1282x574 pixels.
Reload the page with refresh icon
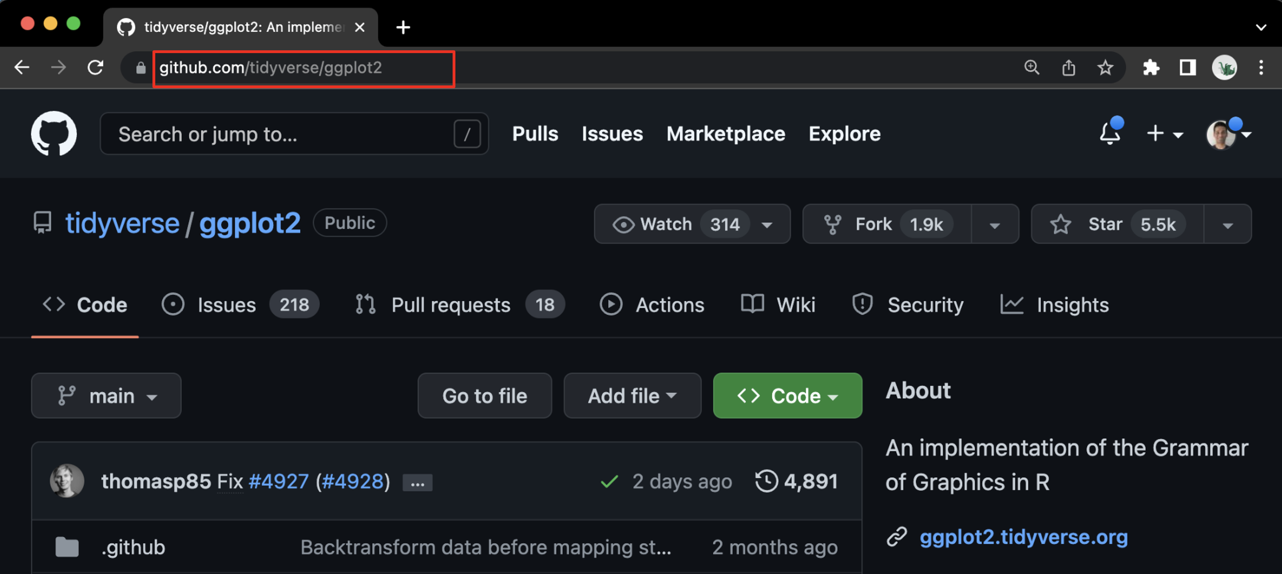(95, 67)
